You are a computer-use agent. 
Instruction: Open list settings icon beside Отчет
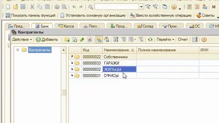[x=195, y=40]
